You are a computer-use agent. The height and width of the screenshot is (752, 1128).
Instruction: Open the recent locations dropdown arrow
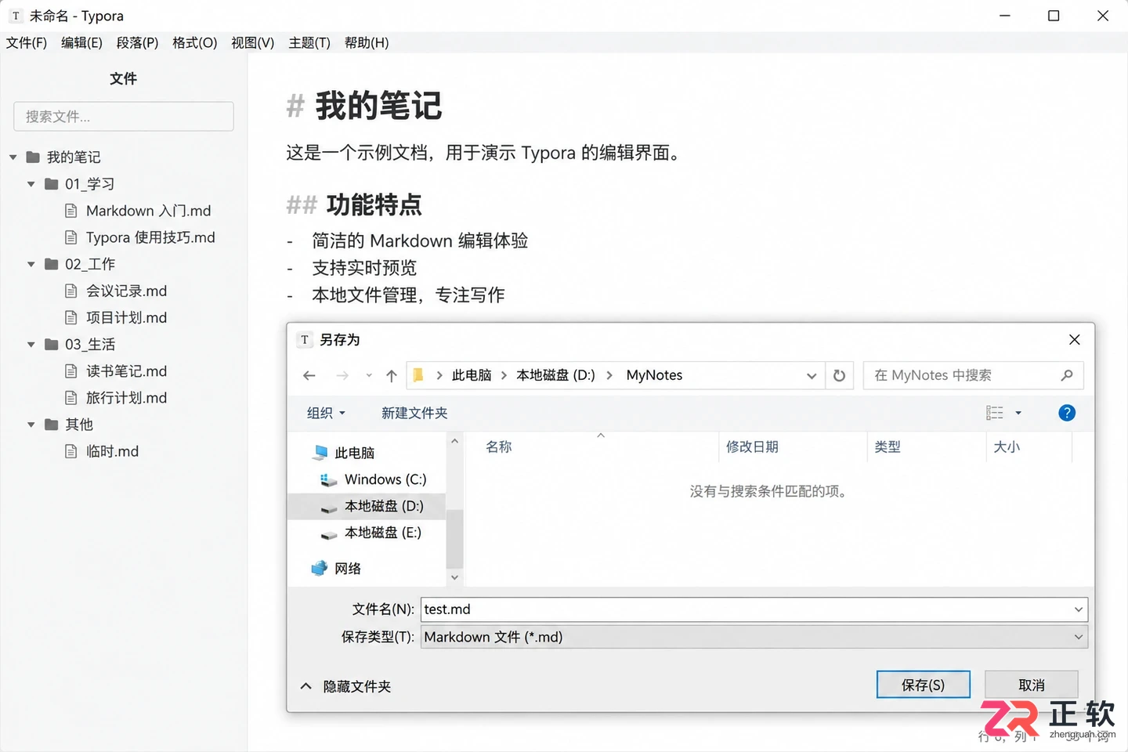point(369,376)
